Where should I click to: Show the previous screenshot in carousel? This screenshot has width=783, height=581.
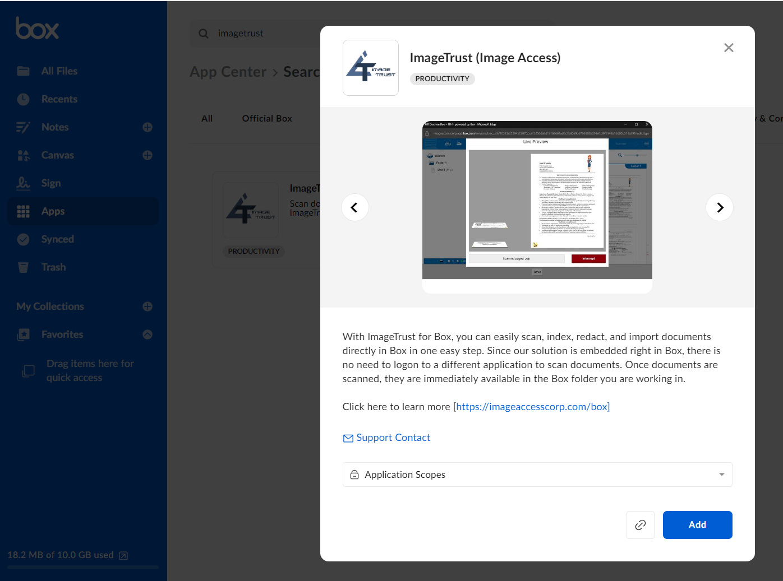355,207
